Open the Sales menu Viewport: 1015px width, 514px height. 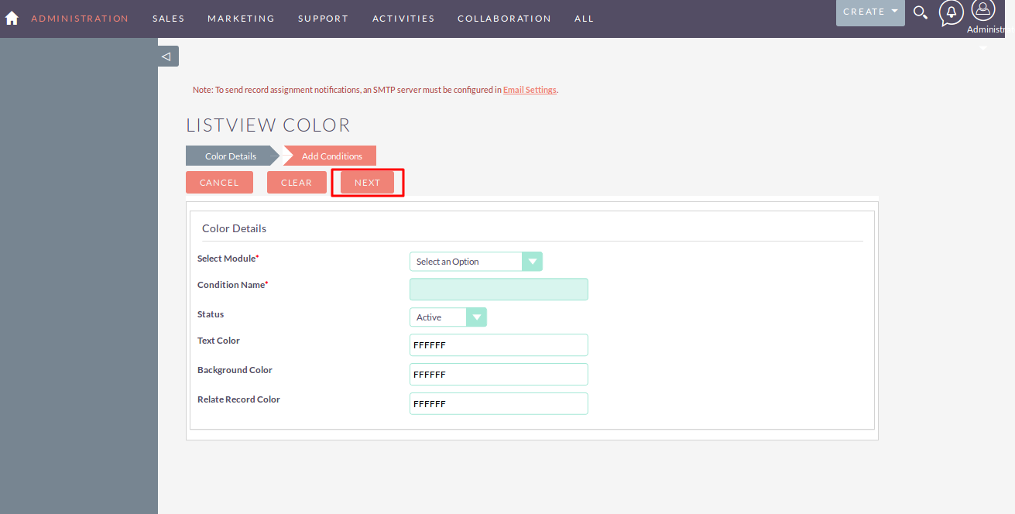pyautogui.click(x=169, y=19)
